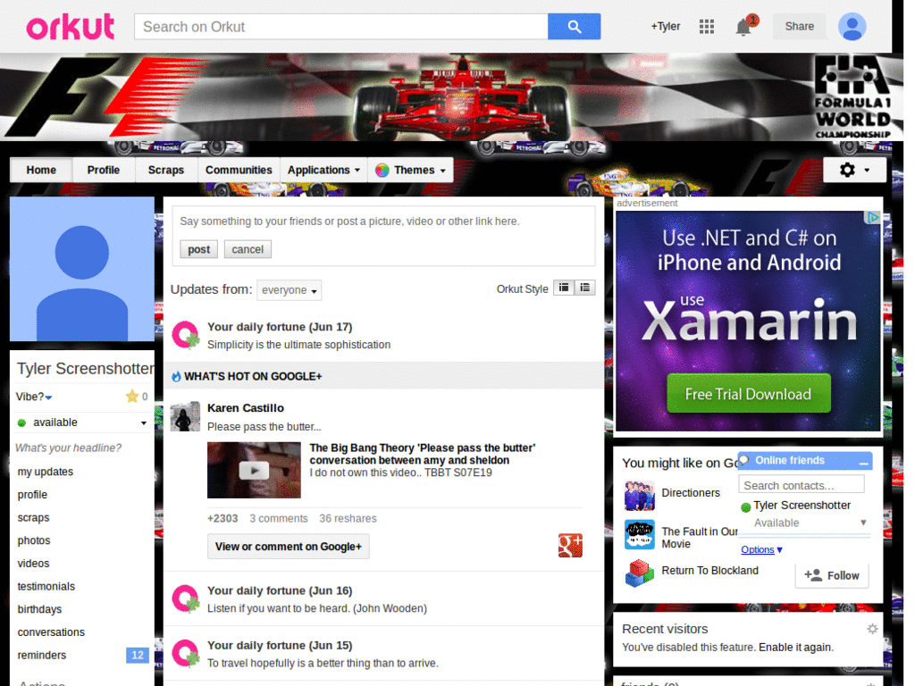Open the settings gear menu
The height and width of the screenshot is (686, 915).
[854, 170]
